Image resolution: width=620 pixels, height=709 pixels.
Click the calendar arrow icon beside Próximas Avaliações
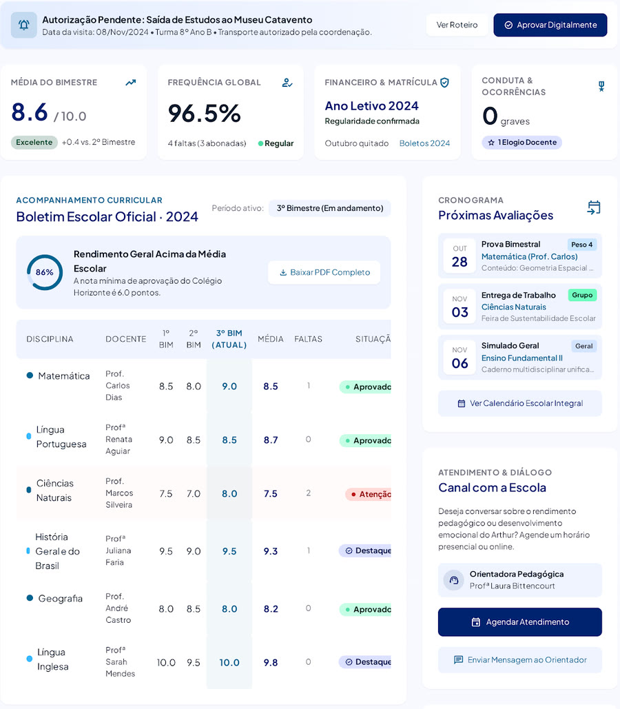594,207
